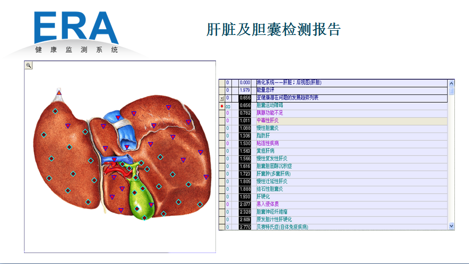
Task: Click the infinity symbol in 胆囊运动障碍 row
Action: pos(228,106)
